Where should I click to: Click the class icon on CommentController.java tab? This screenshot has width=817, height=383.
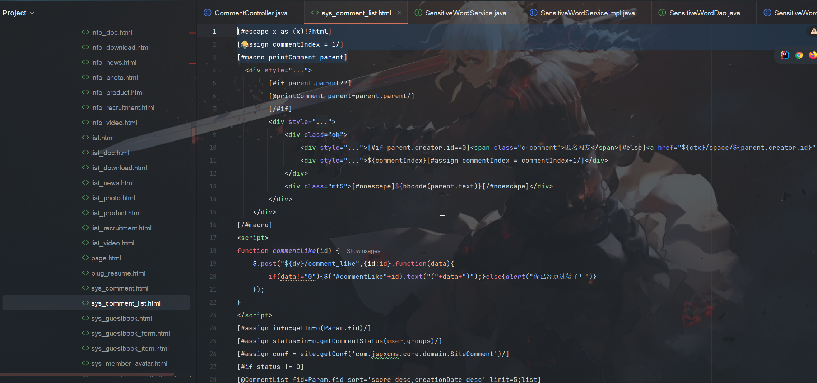(208, 13)
